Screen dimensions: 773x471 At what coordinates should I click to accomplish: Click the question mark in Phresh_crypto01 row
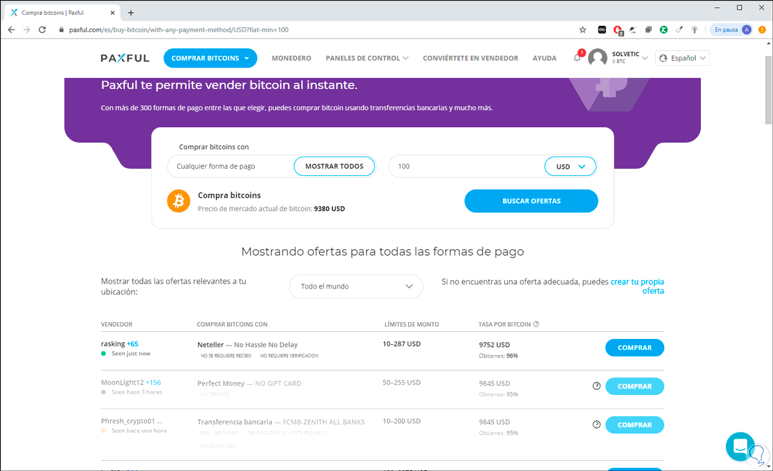coord(596,425)
